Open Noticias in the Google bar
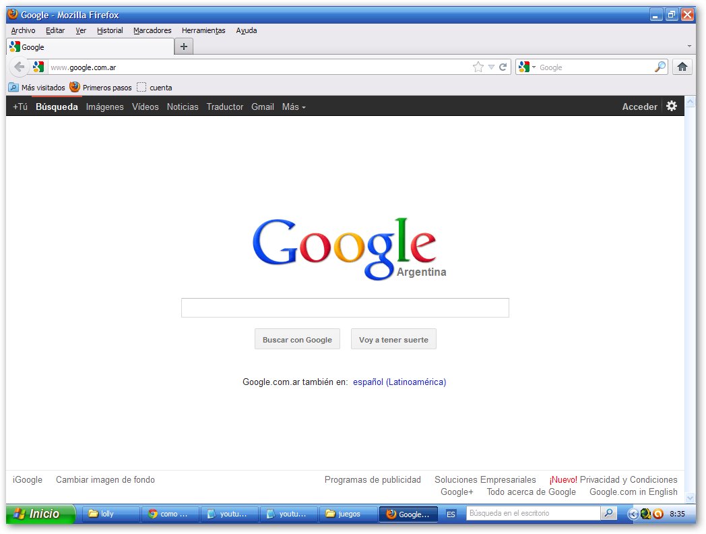The height and width of the screenshot is (534, 706). tap(183, 107)
